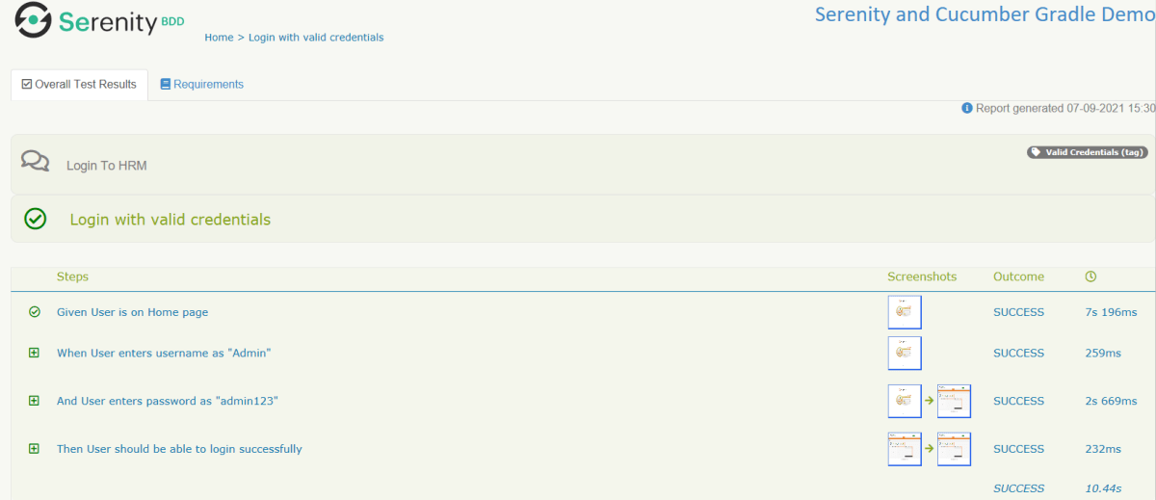Viewport: 1156px width, 500px height.
Task: Go to Home breadcrumb link
Action: [x=219, y=38]
